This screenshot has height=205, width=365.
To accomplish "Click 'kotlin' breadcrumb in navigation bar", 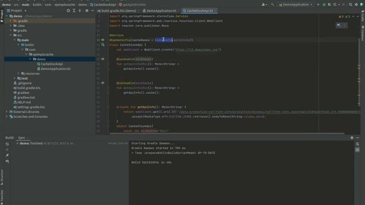I will (x=37, y=5).
